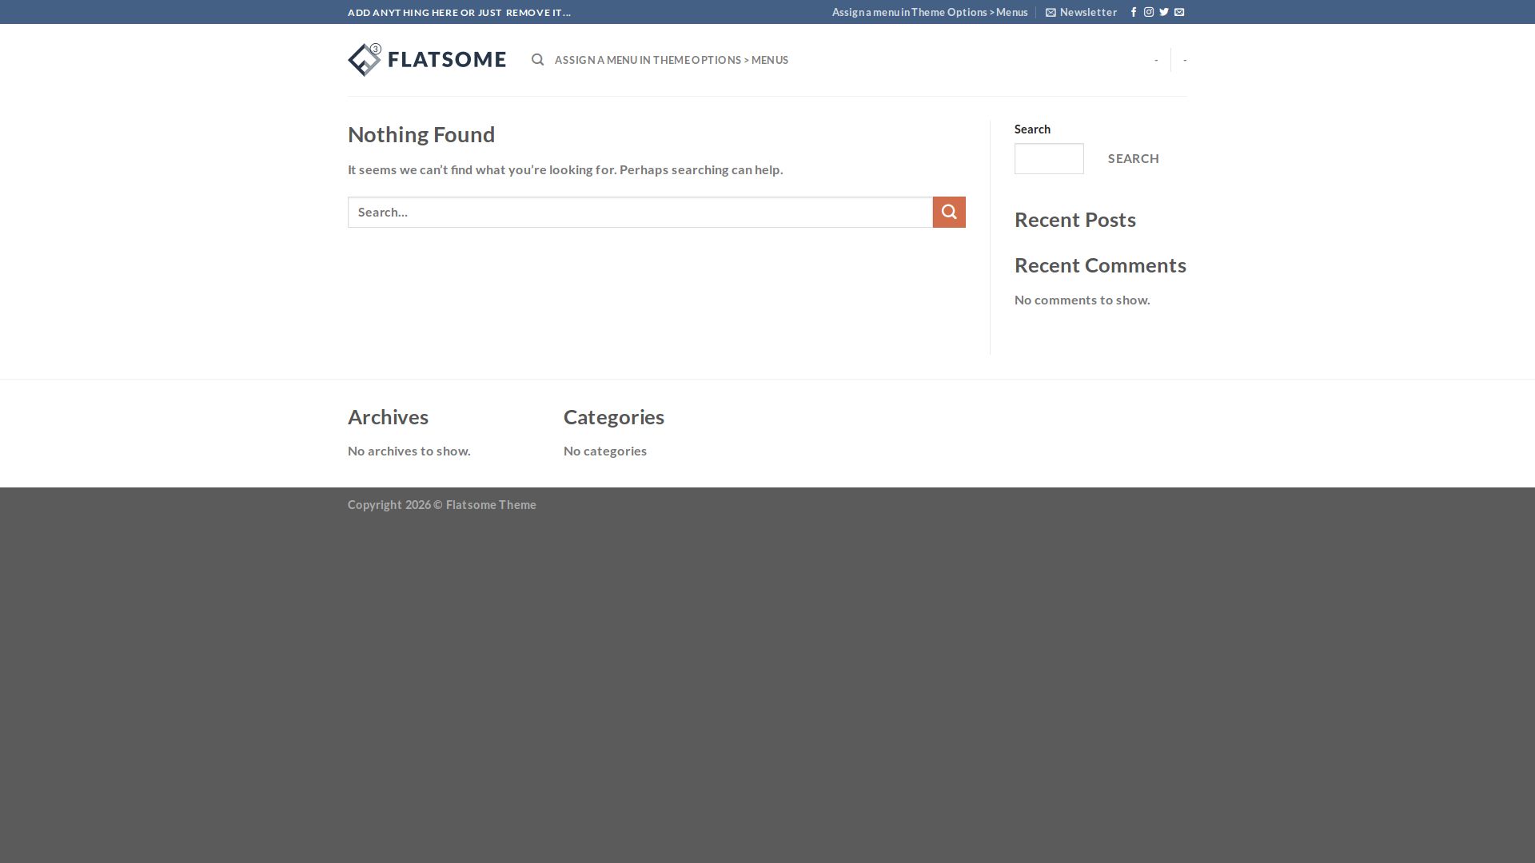Click the email envelope icon beside Twitter
The image size is (1535, 863).
click(x=1179, y=12)
